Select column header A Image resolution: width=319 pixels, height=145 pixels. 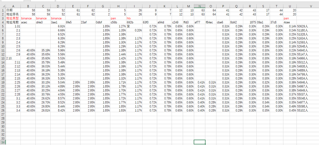point(13,6)
